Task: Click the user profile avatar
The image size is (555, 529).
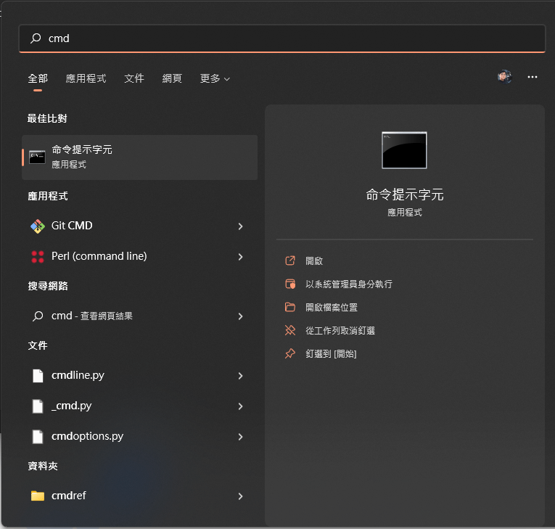Action: 504,77
